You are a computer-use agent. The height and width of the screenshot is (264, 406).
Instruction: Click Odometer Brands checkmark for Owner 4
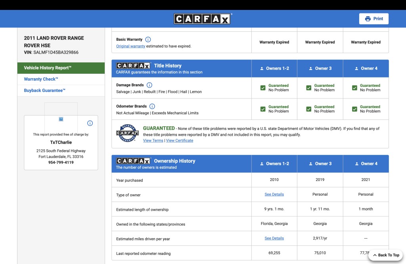click(354, 109)
